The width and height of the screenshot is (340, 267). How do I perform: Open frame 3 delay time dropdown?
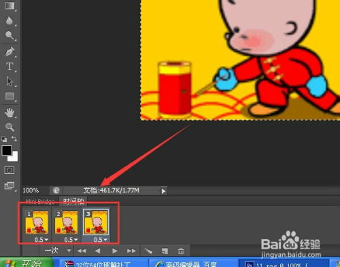(101, 240)
